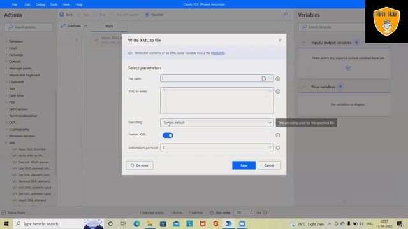Click the Run delay info icon
This screenshot has width=408, height=229.
pos(265,212)
